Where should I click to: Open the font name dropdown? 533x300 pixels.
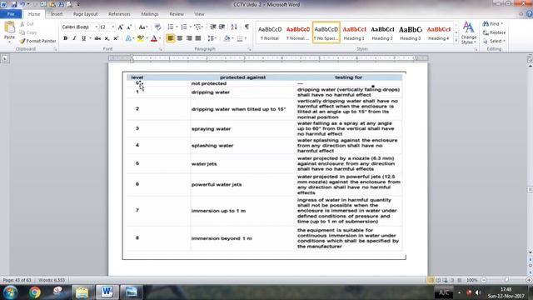[x=97, y=27]
